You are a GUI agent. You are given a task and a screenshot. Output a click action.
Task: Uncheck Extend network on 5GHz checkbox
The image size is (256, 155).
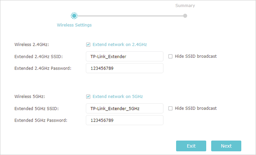pos(88,97)
